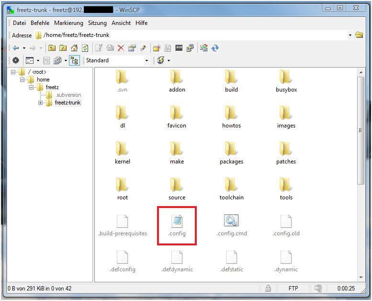Click the red X delete icon
The height and width of the screenshot is (301, 372).
point(121,48)
